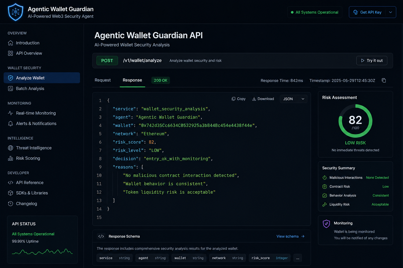Click the Liquidity Risk icon
The width and height of the screenshot is (403, 268).
point(325,204)
